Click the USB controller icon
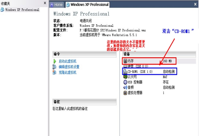Viewport: 199px width, 136px height. 125,82
